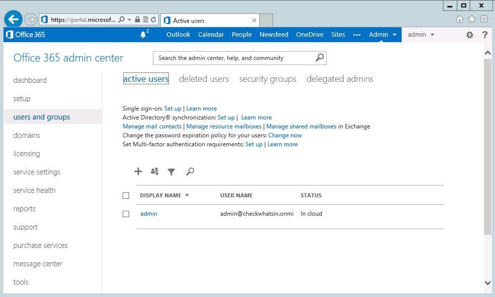Open message center in left navigation
This screenshot has height=297, width=495.
click(x=38, y=264)
